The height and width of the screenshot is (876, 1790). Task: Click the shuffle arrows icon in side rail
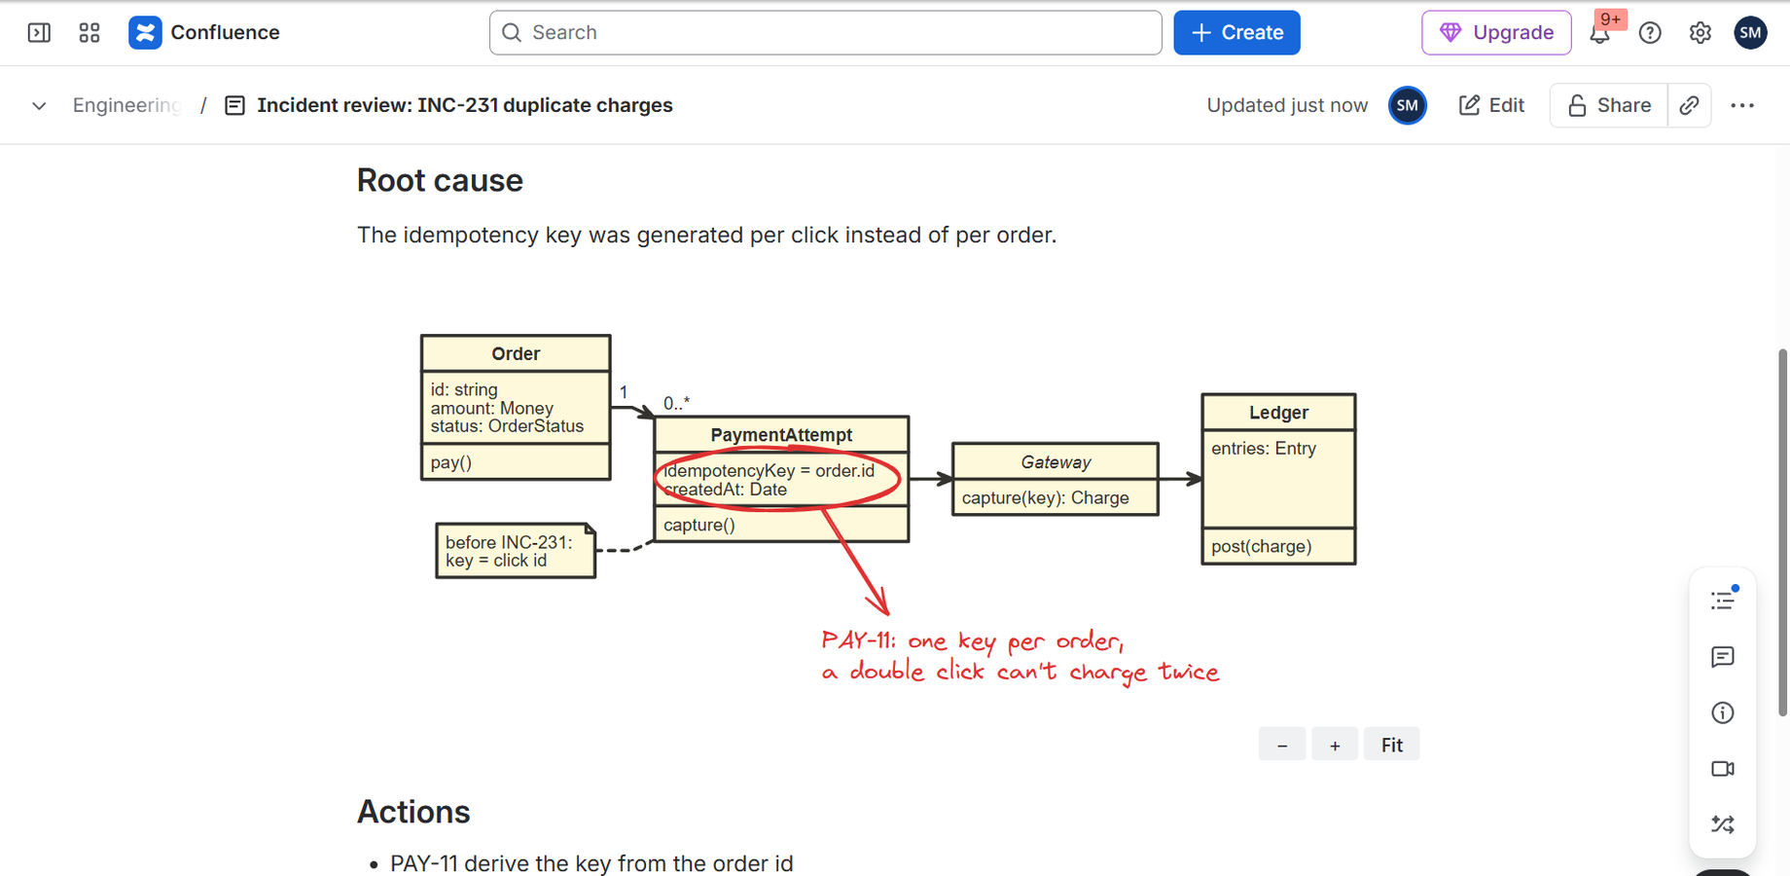(1723, 824)
